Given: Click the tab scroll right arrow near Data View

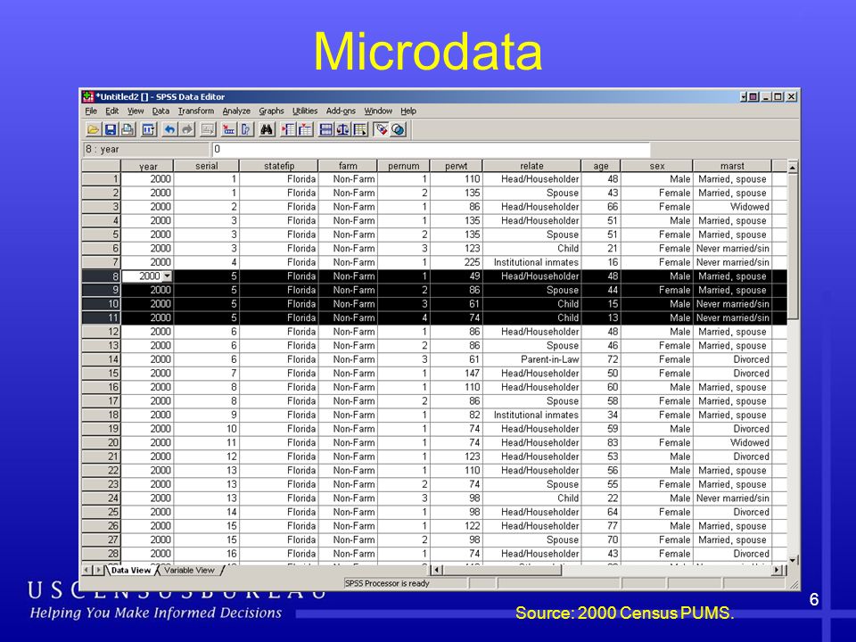Looking at the screenshot, I should (x=98, y=570).
